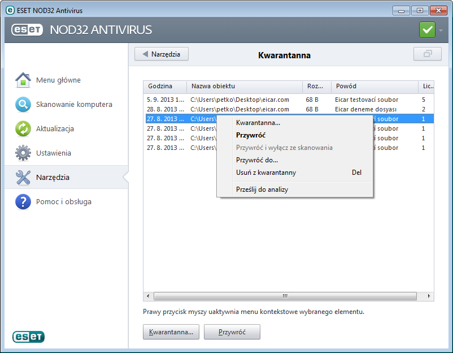Image resolution: width=453 pixels, height=353 pixels.
Task: Expand dropdown arrow next to status checkmark
Action: tap(441, 30)
